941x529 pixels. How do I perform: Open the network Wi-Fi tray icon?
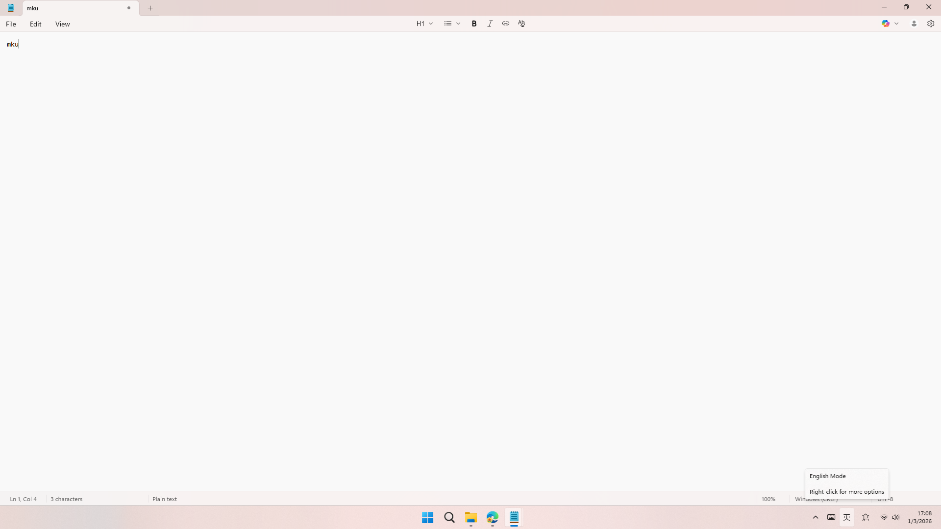[884, 518]
